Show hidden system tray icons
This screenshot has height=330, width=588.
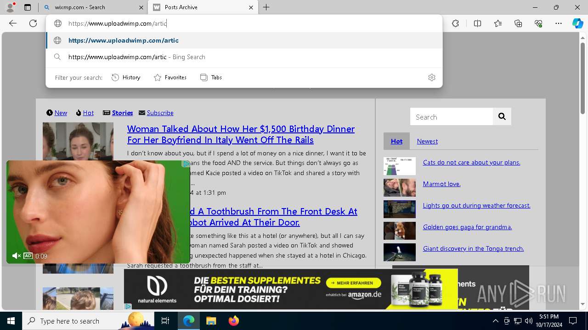click(x=495, y=321)
